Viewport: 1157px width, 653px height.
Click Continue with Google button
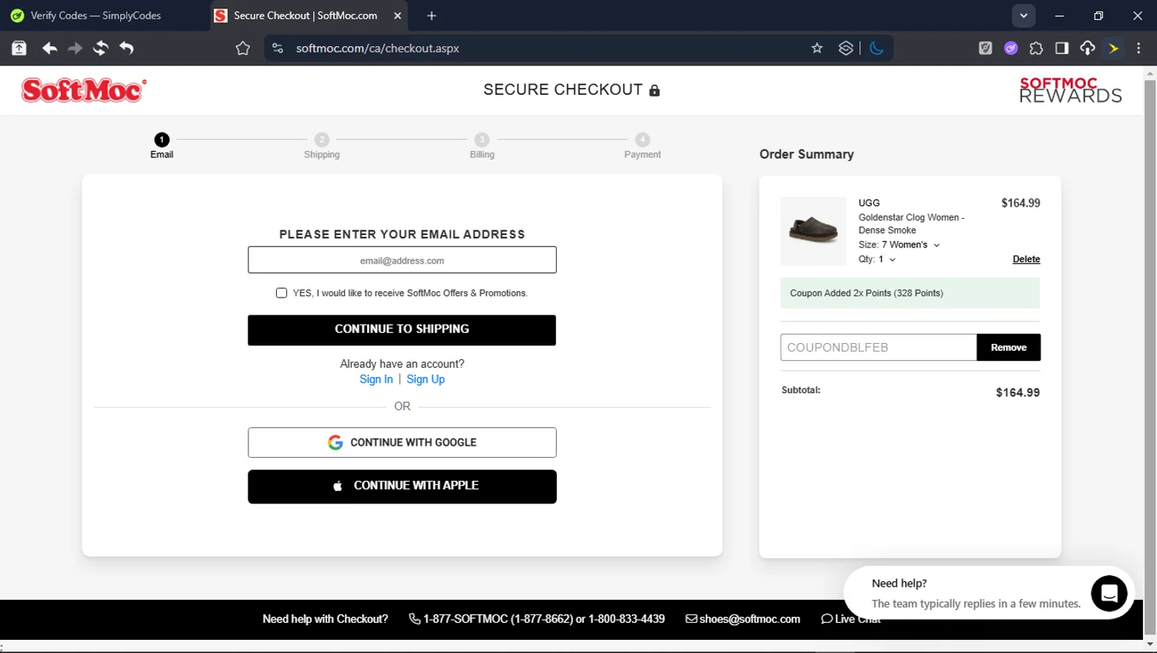tap(402, 443)
